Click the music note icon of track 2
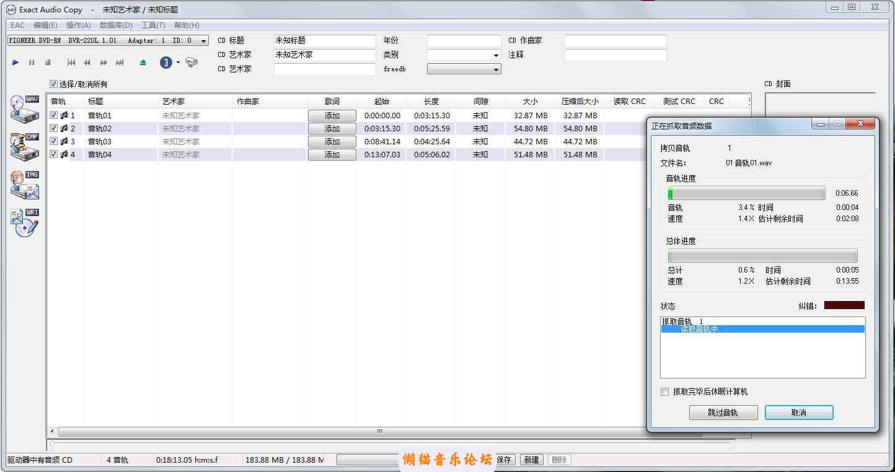The height and width of the screenshot is (472, 895). 64,128
